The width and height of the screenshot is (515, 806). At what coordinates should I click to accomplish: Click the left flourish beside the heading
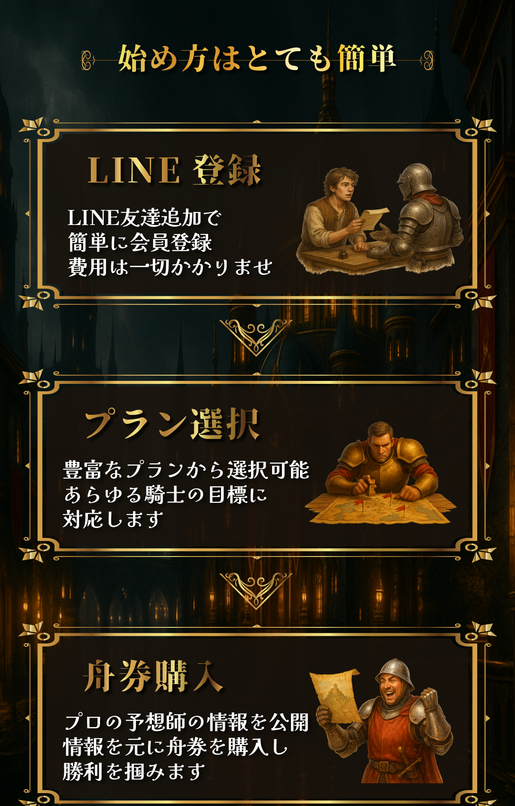tap(88, 60)
